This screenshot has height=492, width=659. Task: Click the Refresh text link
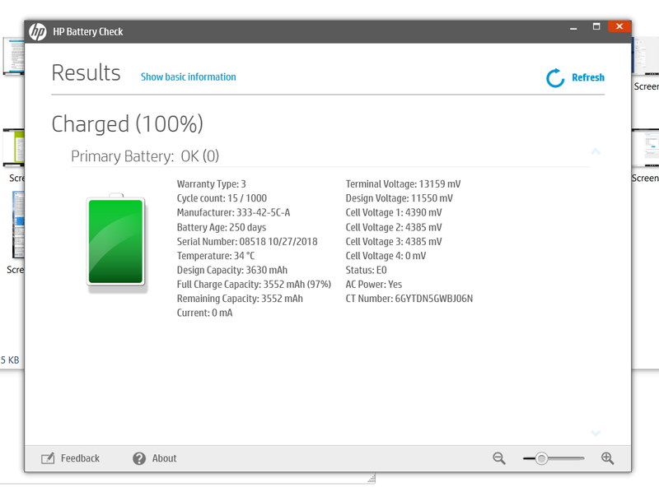tap(588, 77)
